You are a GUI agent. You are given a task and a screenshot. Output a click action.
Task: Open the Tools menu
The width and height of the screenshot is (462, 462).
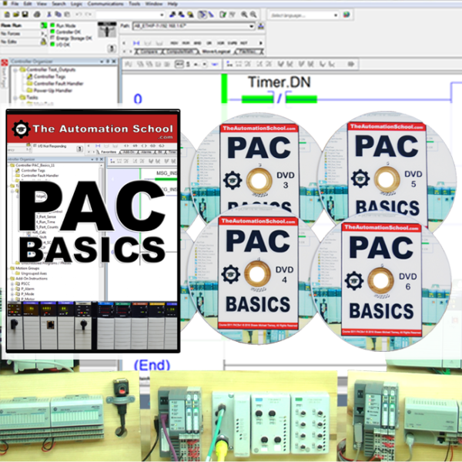[x=134, y=4]
